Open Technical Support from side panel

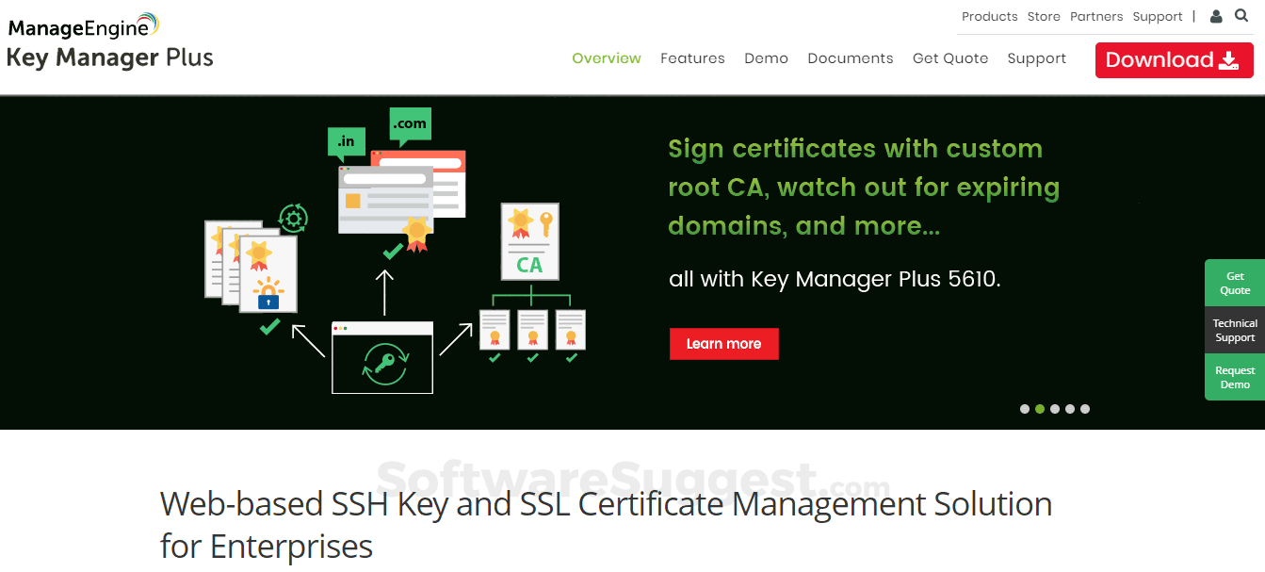(1235, 330)
